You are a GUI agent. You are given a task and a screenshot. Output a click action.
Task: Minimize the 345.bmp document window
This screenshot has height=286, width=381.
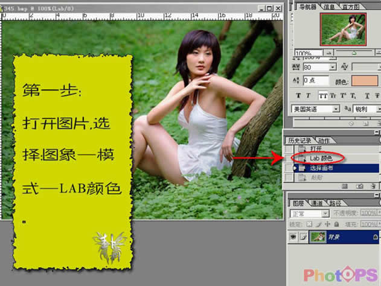261,8
